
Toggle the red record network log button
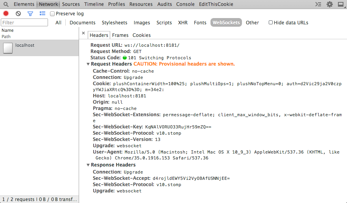click(6, 13)
